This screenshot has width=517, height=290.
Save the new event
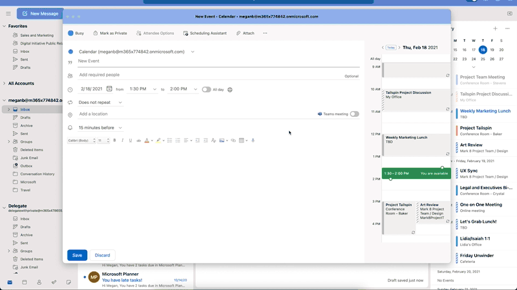77,255
